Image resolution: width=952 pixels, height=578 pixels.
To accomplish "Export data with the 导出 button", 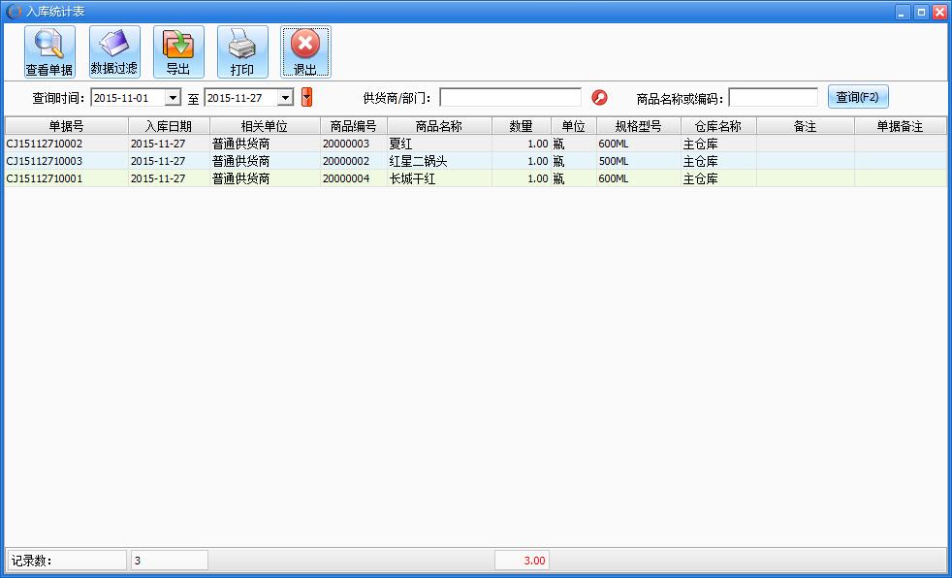I will coord(178,51).
